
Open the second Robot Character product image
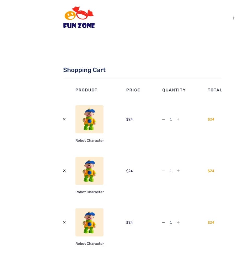(x=89, y=171)
